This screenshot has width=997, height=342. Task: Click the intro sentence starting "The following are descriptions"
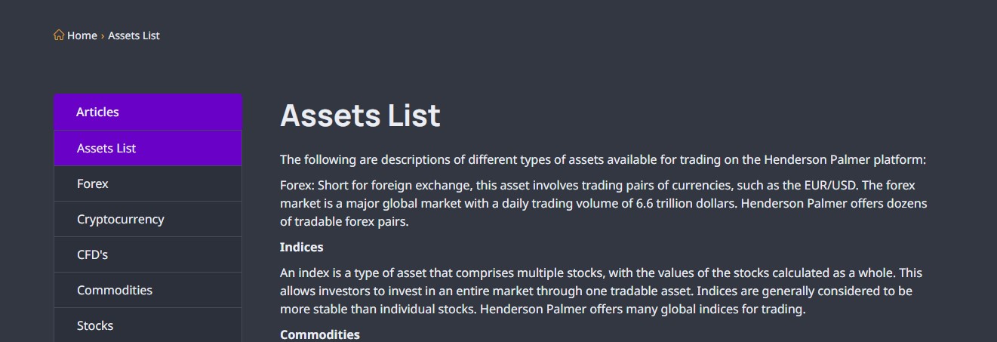point(602,160)
